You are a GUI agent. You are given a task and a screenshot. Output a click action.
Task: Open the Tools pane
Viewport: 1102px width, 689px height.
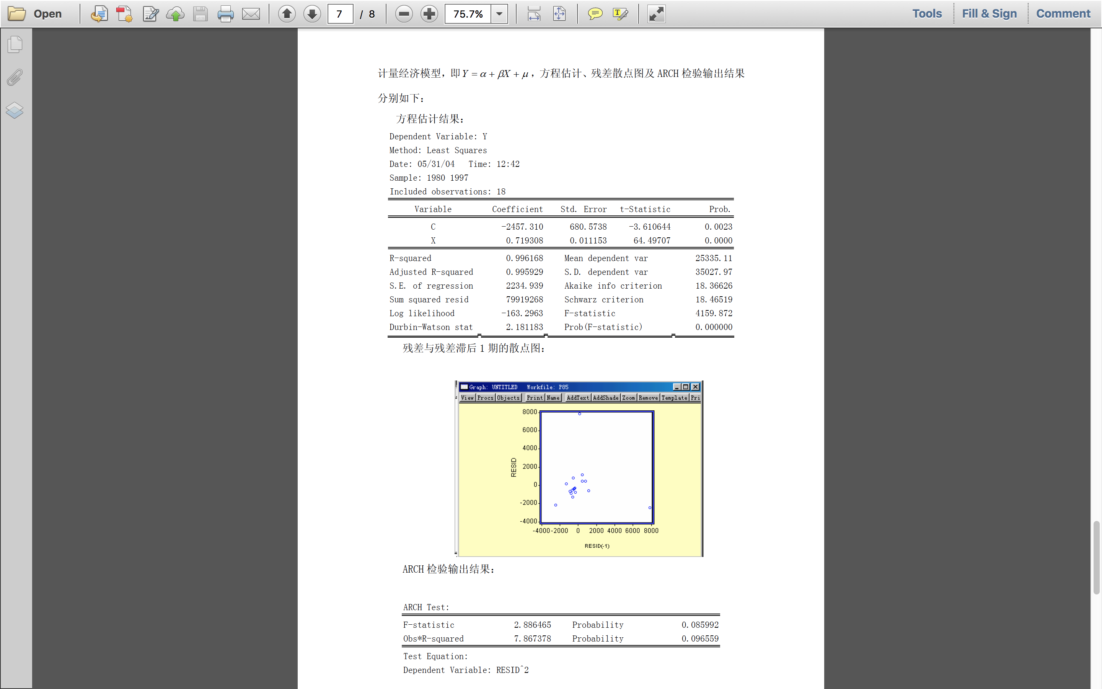coord(927,14)
